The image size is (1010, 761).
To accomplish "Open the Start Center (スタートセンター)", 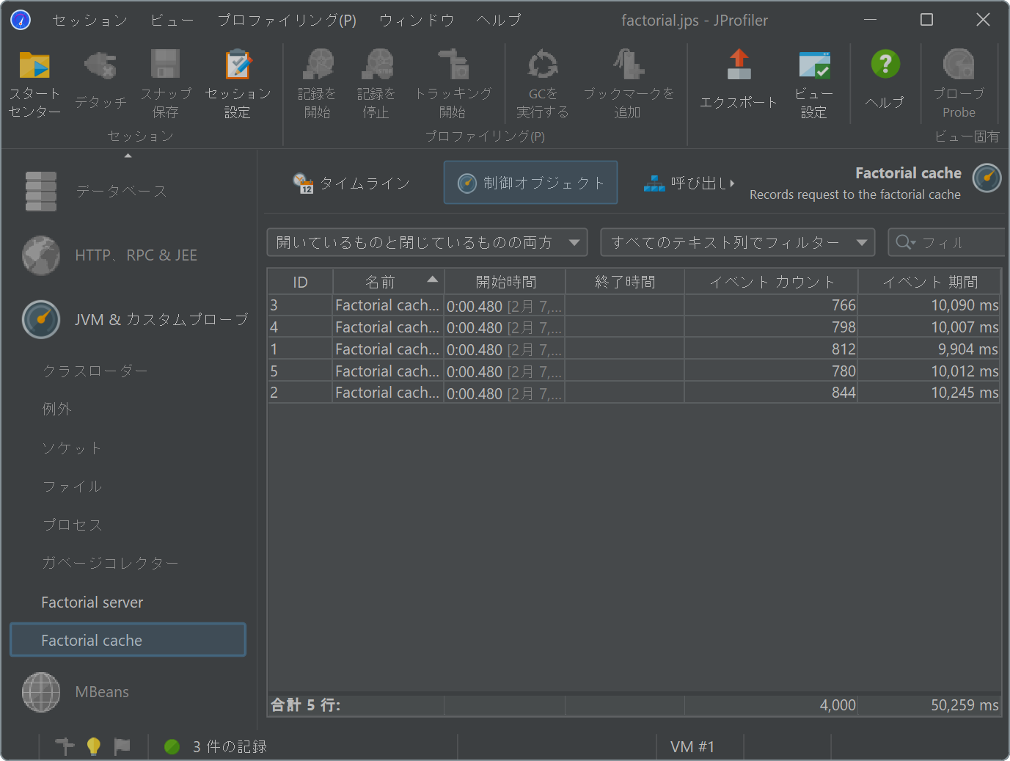I will click(x=34, y=84).
